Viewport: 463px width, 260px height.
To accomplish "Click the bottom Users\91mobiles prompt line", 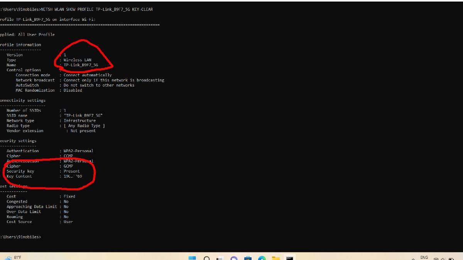I will pyautogui.click(x=20, y=237).
